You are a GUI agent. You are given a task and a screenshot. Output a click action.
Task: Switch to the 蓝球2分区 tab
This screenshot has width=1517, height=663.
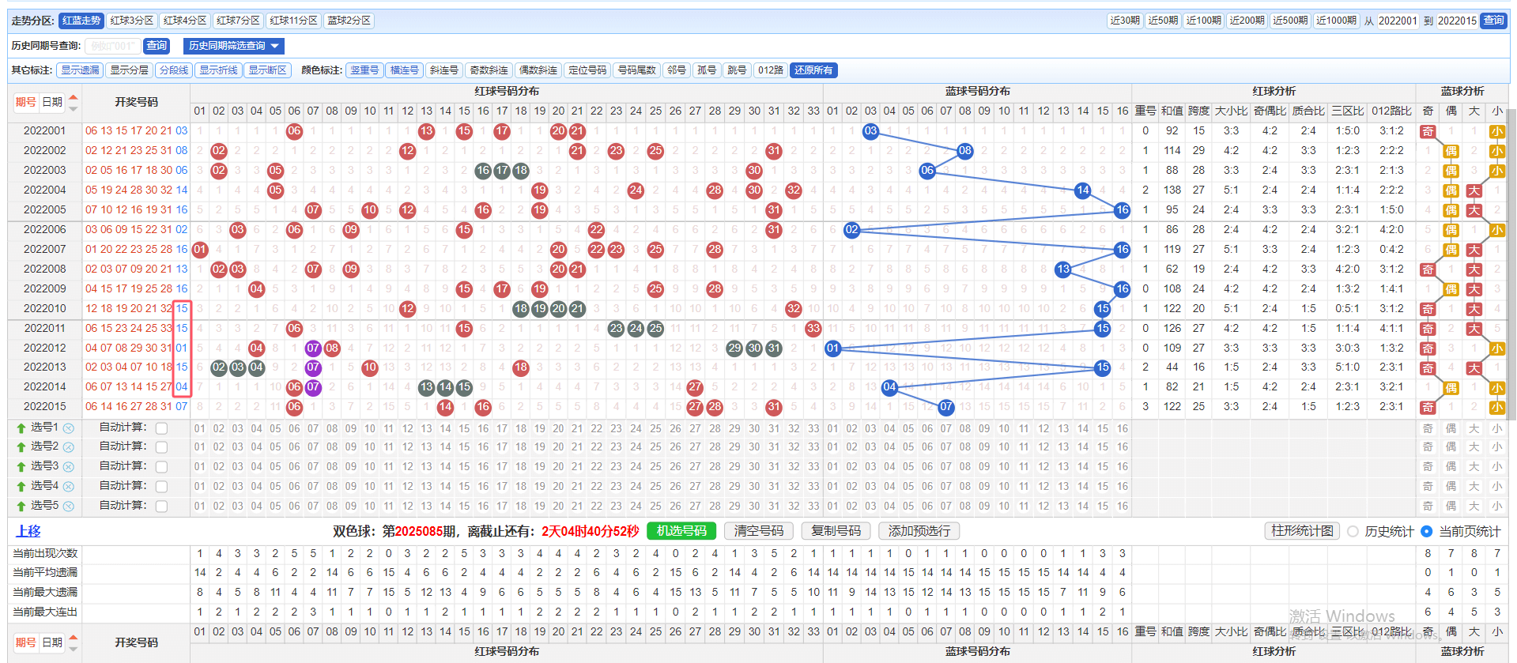pos(349,21)
